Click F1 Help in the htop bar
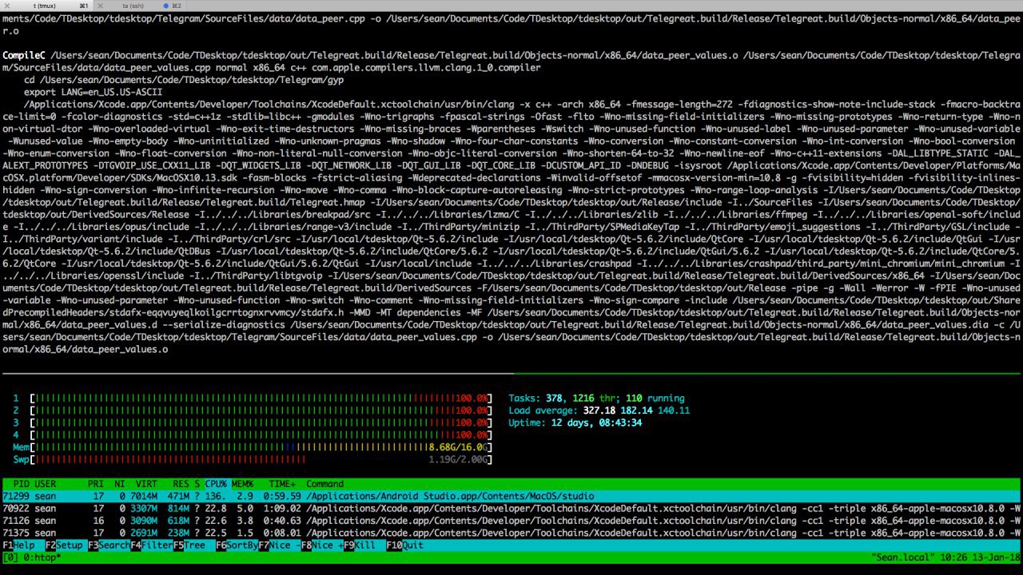1023x575 pixels. tap(21, 545)
